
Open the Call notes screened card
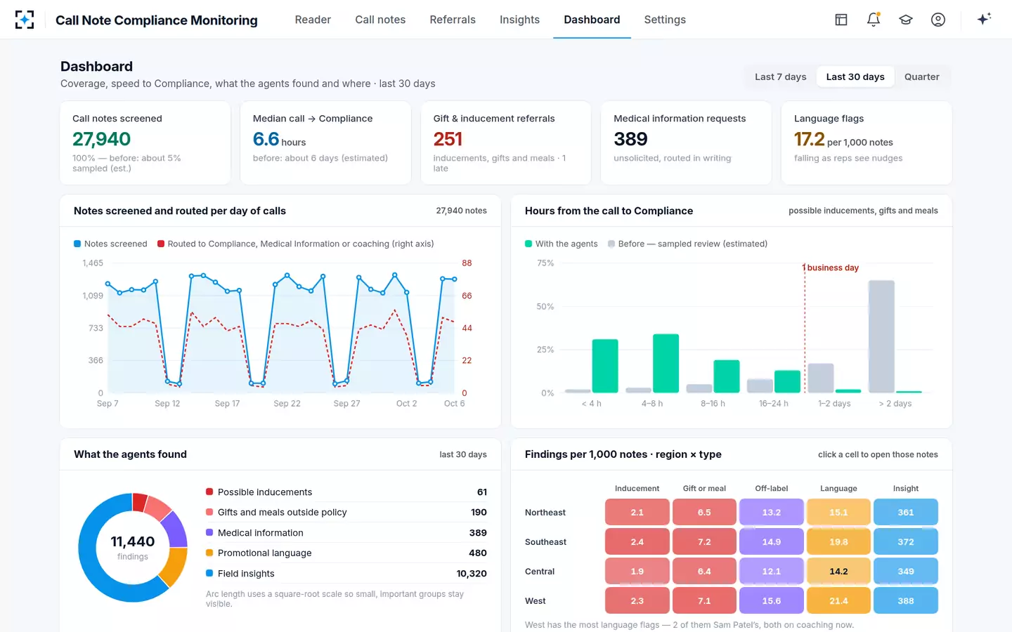(145, 143)
